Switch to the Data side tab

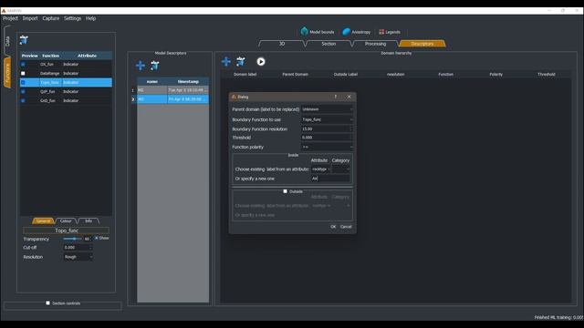coord(7,41)
